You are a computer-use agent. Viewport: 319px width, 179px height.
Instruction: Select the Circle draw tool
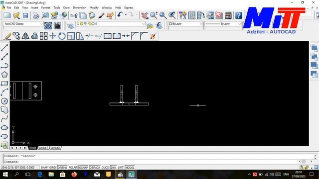(x=4, y=101)
